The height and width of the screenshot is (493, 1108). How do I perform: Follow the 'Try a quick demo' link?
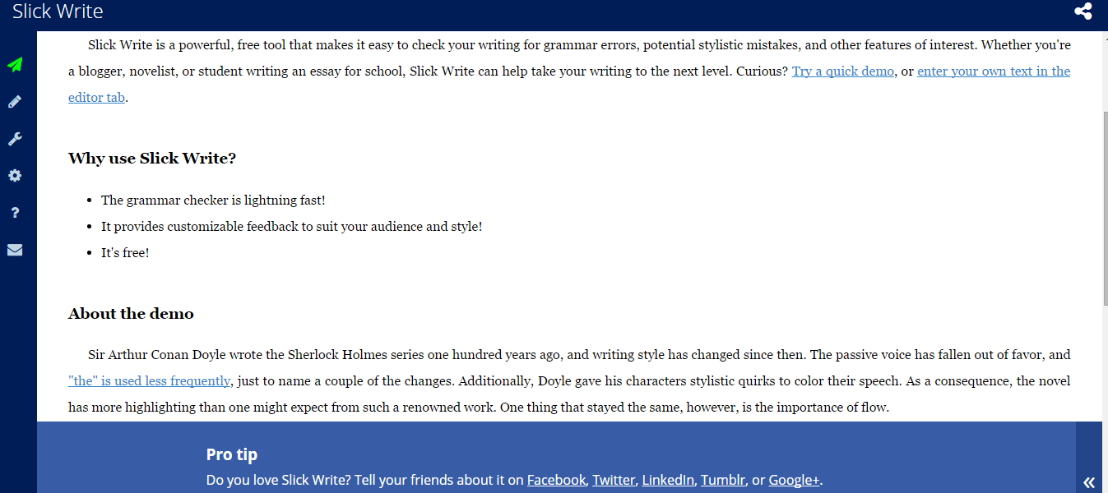[x=843, y=71]
